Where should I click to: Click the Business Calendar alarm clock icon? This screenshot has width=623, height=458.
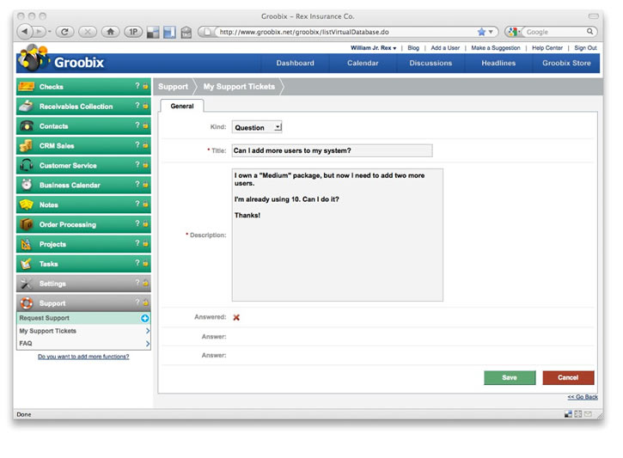pyautogui.click(x=27, y=185)
